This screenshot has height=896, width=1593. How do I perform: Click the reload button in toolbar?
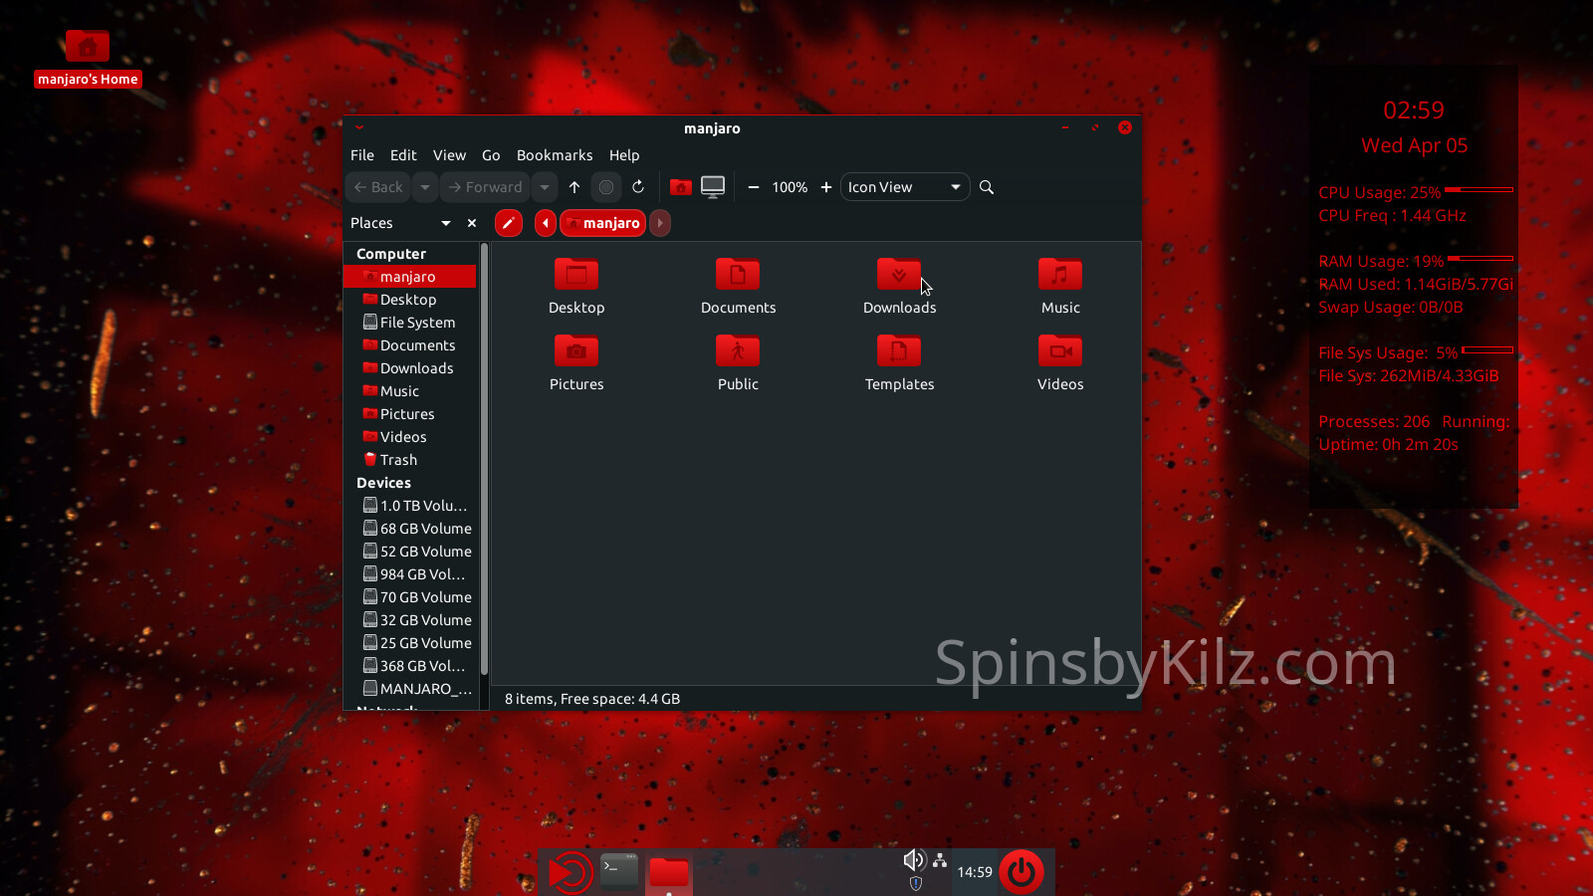[638, 187]
